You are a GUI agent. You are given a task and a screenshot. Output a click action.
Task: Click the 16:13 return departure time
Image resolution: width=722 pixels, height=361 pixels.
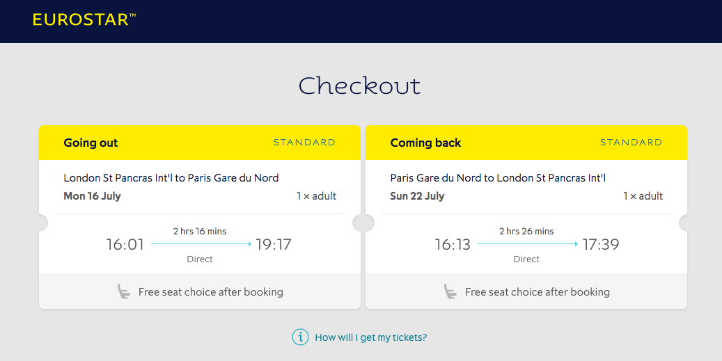coord(453,244)
